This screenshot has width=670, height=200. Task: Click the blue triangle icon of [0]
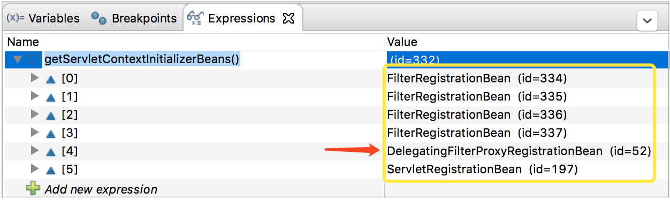coord(51,79)
